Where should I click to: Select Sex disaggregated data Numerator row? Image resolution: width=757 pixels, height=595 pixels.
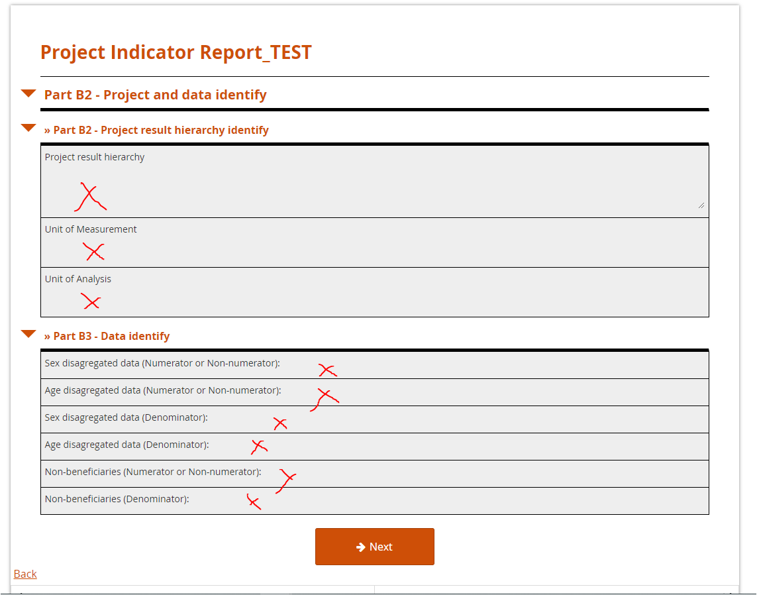click(x=375, y=365)
